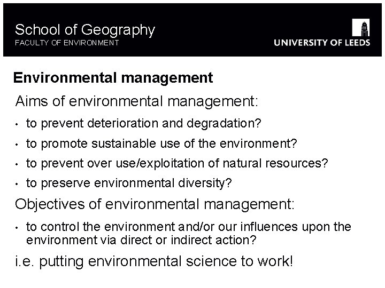Click the bullet before promote sustainable use
The image size is (385, 288).
[x=17, y=145]
